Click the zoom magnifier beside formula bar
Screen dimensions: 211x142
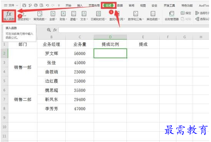click(x=49, y=30)
